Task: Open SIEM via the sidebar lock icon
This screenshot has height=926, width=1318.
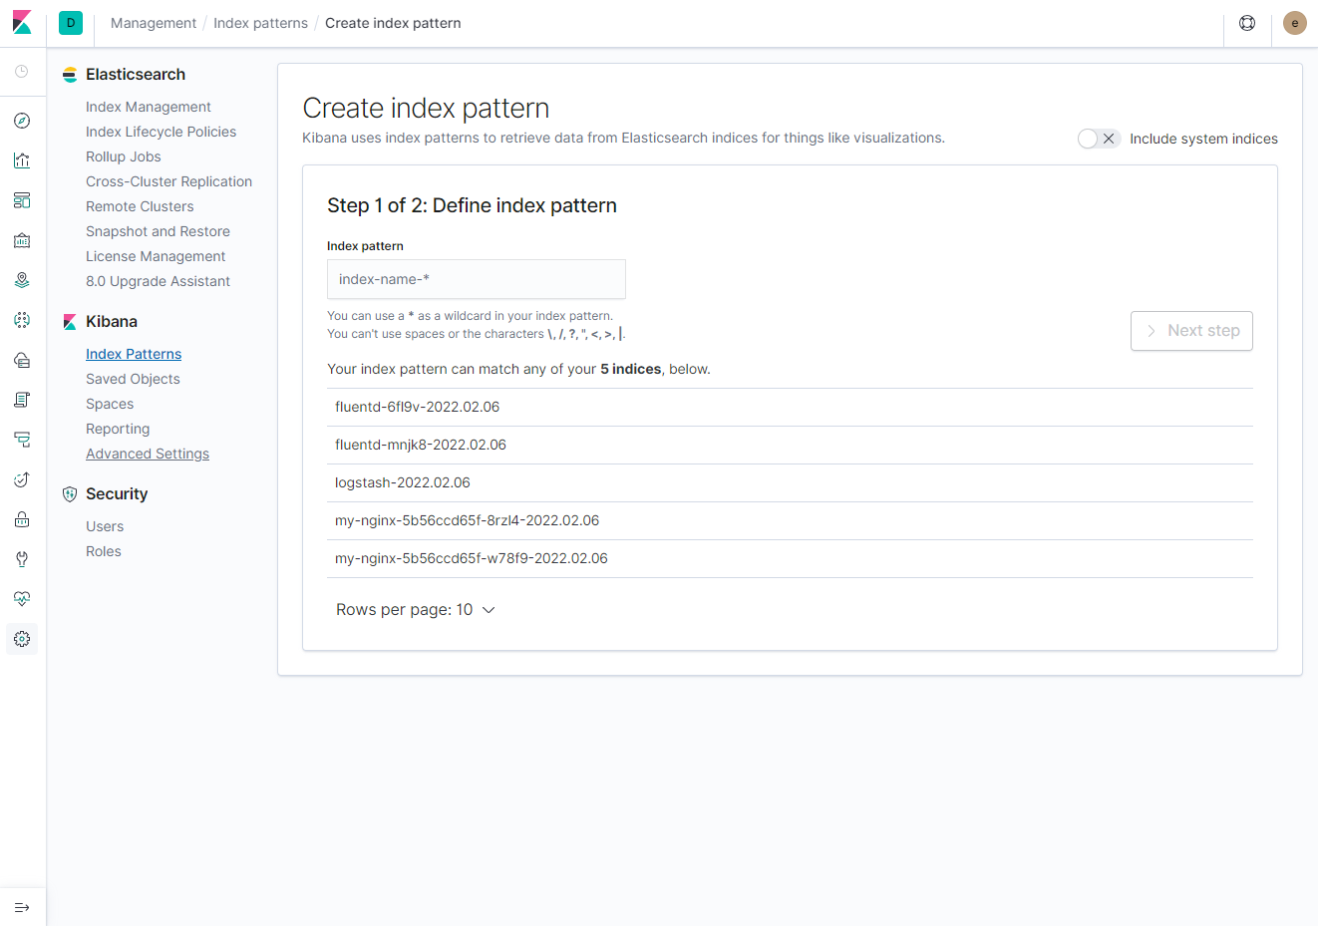Action: [x=22, y=519]
